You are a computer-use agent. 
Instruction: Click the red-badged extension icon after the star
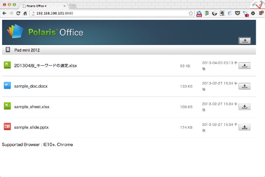pos(199,14)
